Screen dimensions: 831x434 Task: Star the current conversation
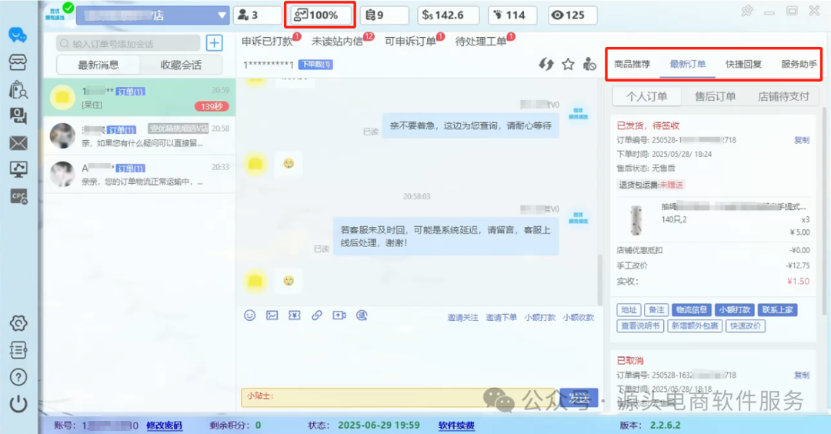[x=568, y=64]
